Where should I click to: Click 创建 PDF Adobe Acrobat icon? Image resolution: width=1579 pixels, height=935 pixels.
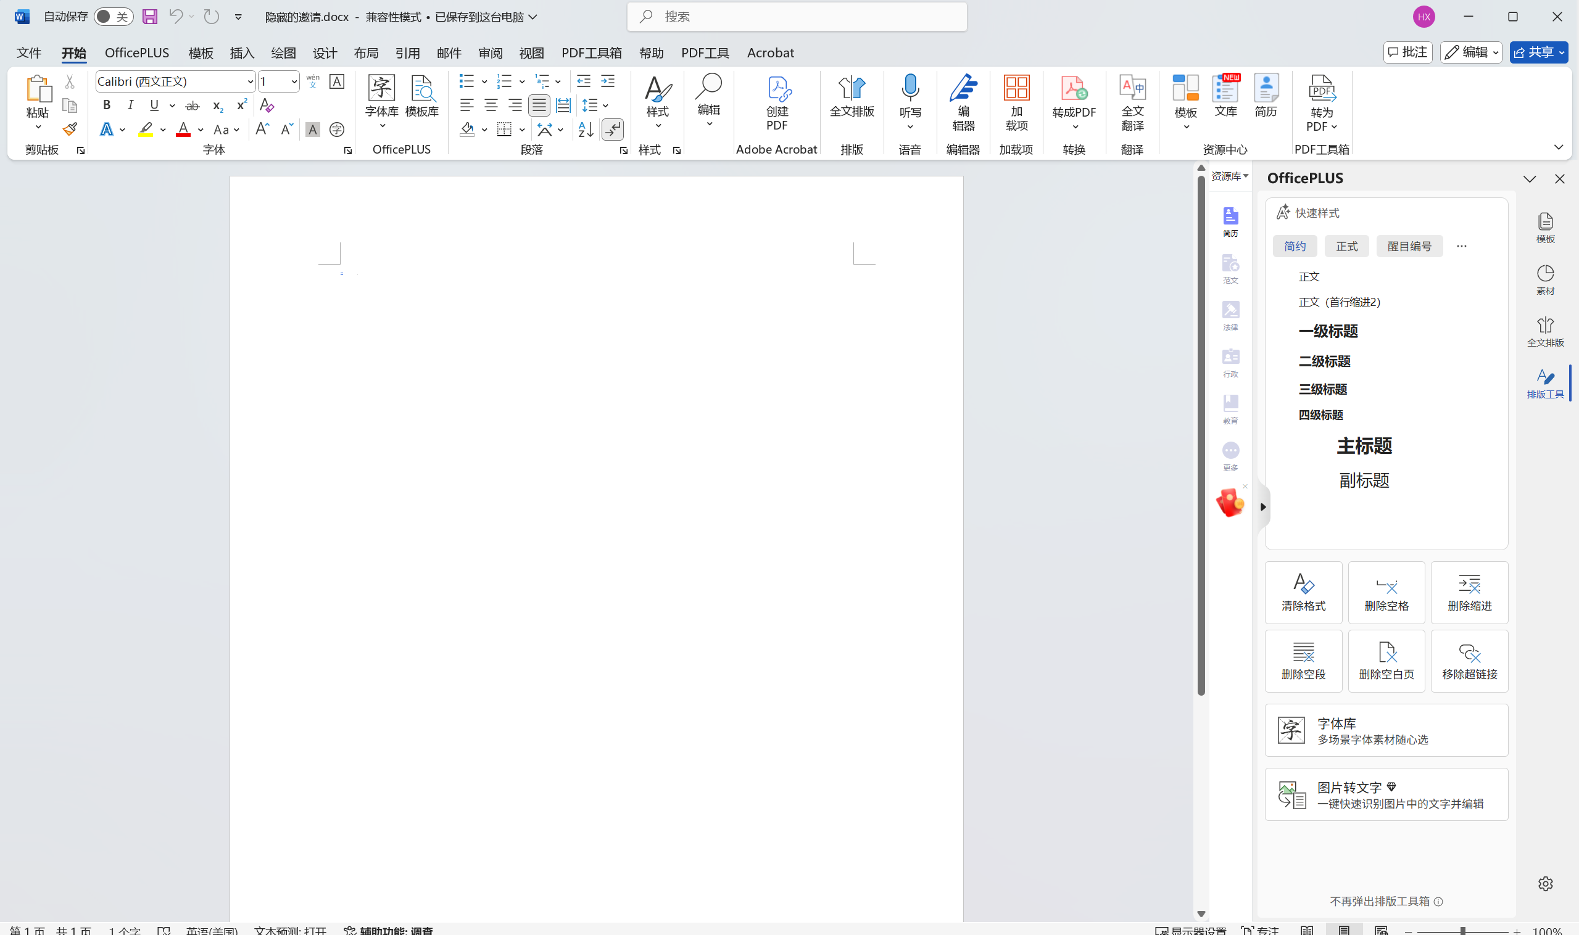click(777, 103)
